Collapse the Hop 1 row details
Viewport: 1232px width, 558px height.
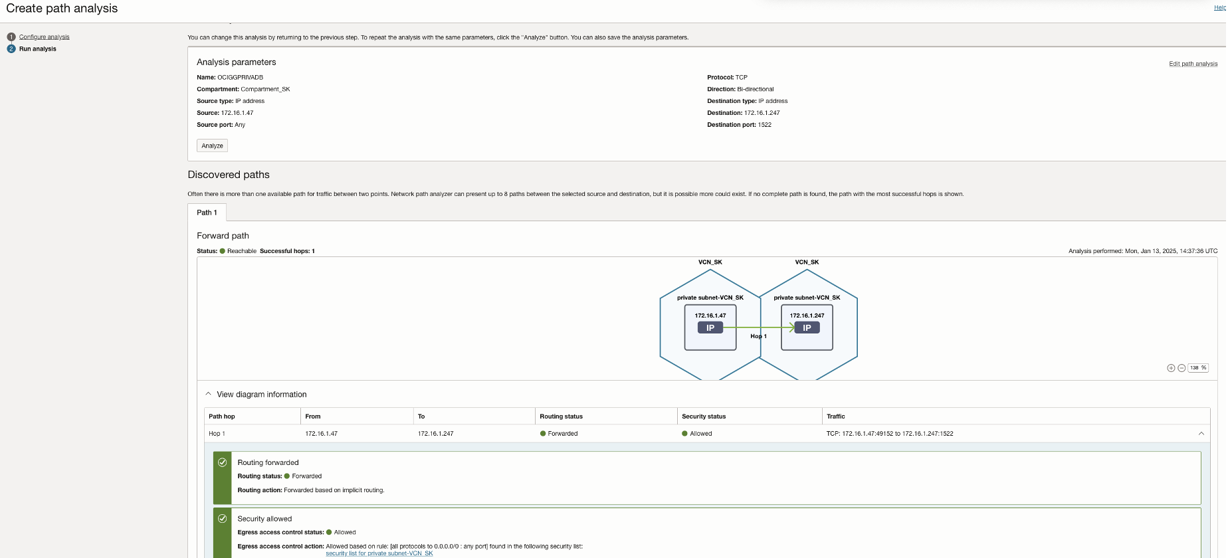tap(1201, 434)
